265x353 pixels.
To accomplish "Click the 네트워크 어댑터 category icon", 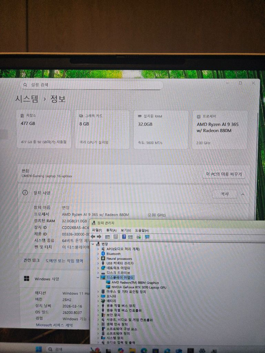I will click(x=103, y=268).
